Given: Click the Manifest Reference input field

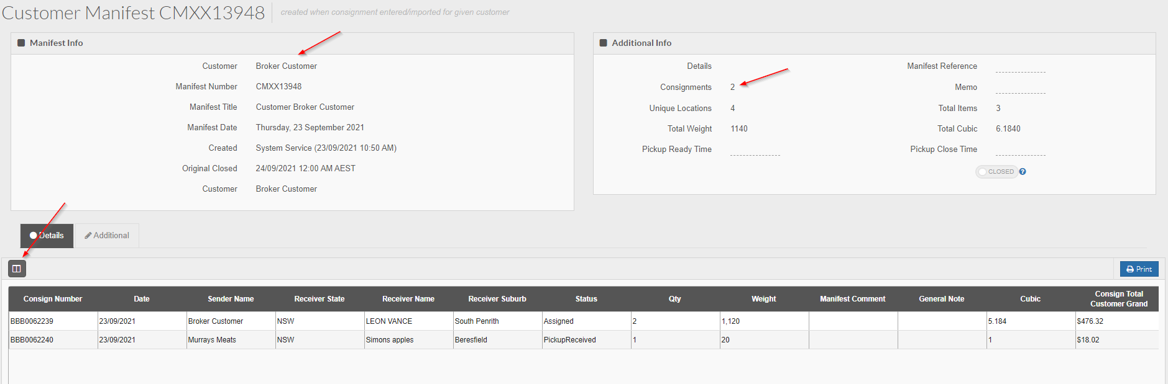Looking at the screenshot, I should click(1020, 66).
